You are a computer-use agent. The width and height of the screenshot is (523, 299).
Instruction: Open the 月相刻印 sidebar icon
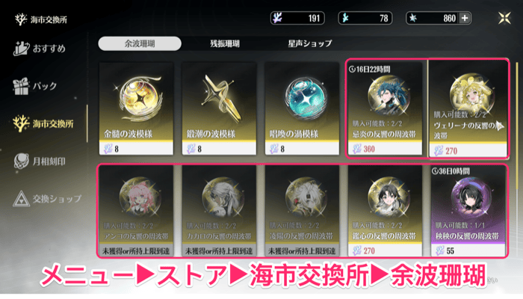[21, 161]
